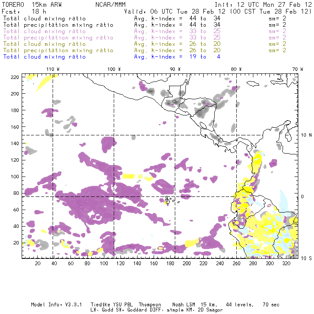This screenshot has width=314, height=314.
Task: Click 'Model Info: V3.3.1' footer text
Action: coord(56,305)
